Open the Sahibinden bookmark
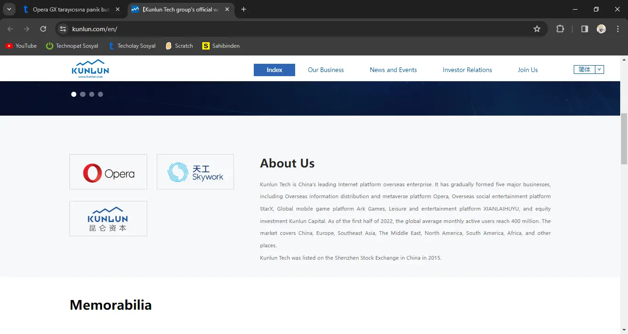Viewport: 628px width, 334px height. [x=221, y=46]
